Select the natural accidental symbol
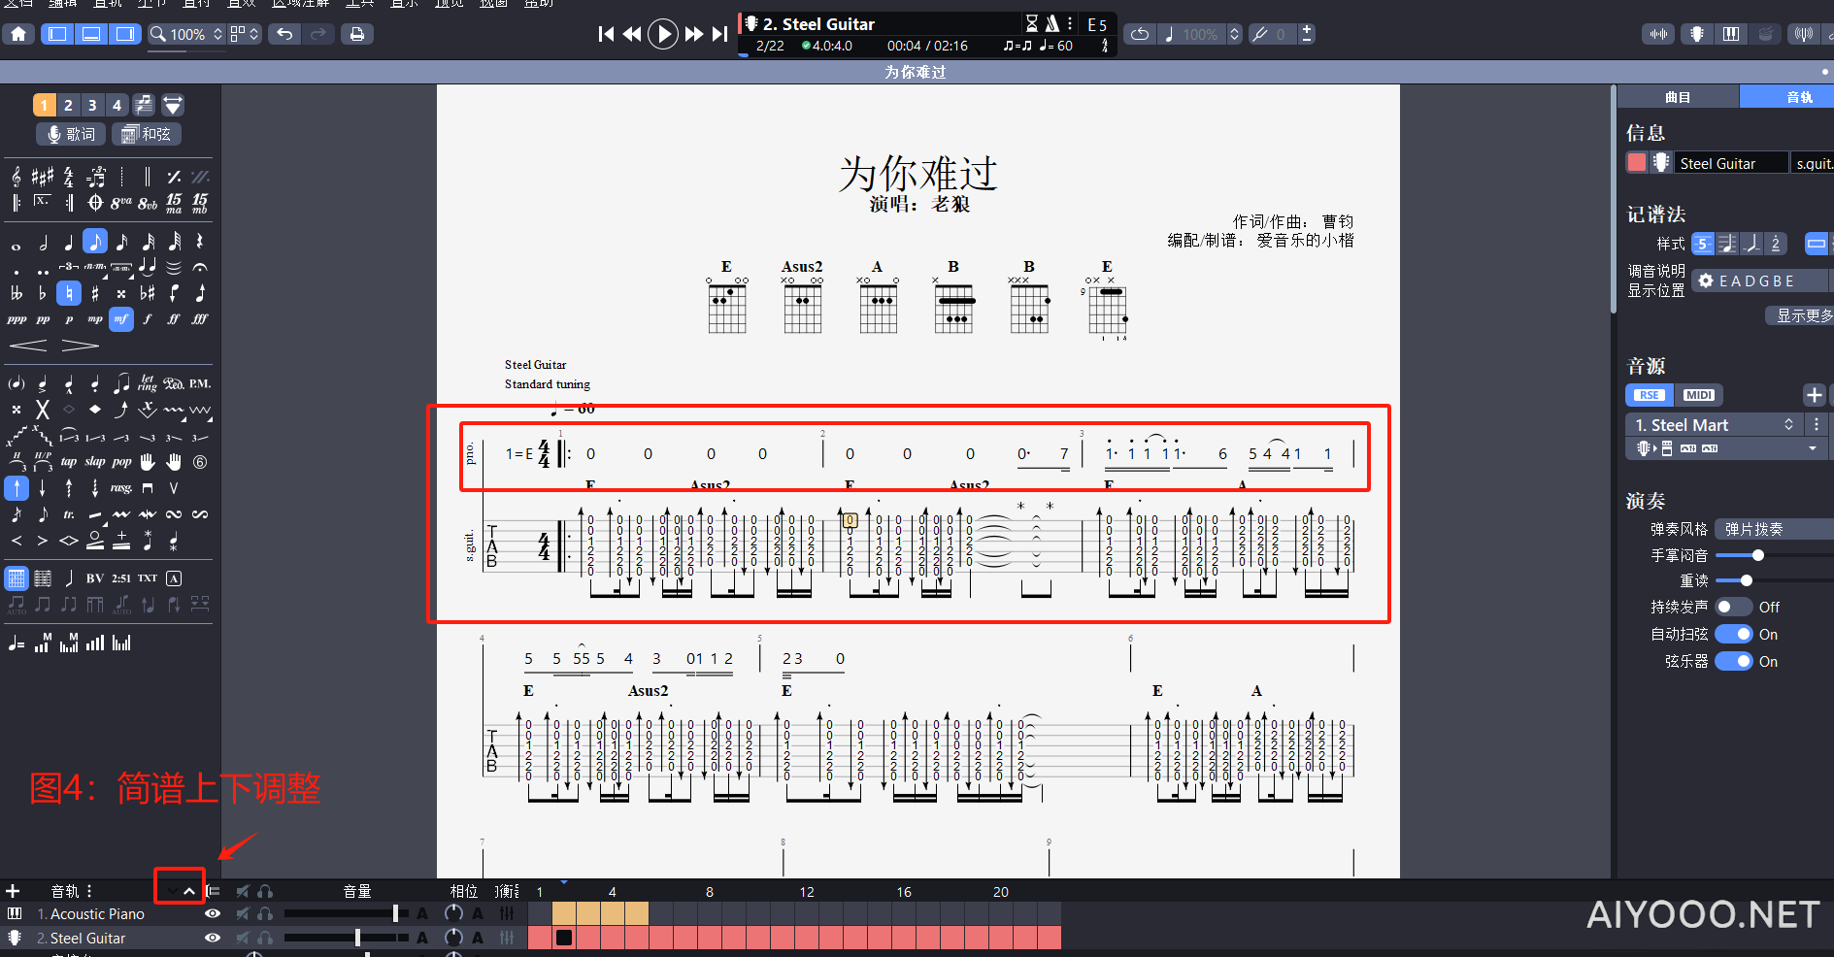Image resolution: width=1834 pixels, height=957 pixels. pyautogui.click(x=69, y=292)
